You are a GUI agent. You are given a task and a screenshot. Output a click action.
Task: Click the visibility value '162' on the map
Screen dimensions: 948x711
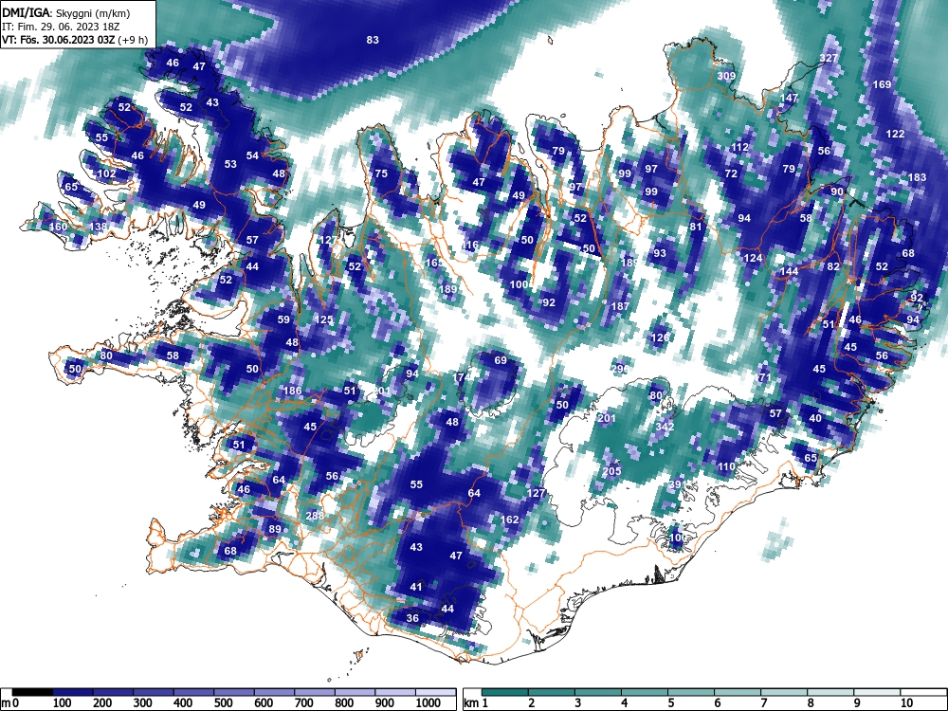coord(510,520)
